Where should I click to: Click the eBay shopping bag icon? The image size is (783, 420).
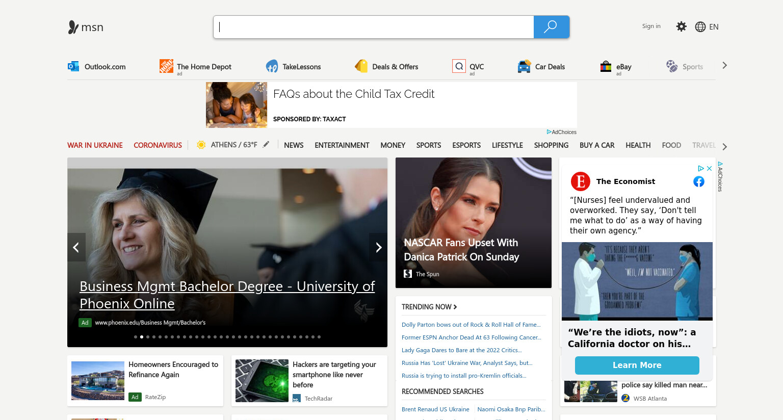tap(606, 66)
